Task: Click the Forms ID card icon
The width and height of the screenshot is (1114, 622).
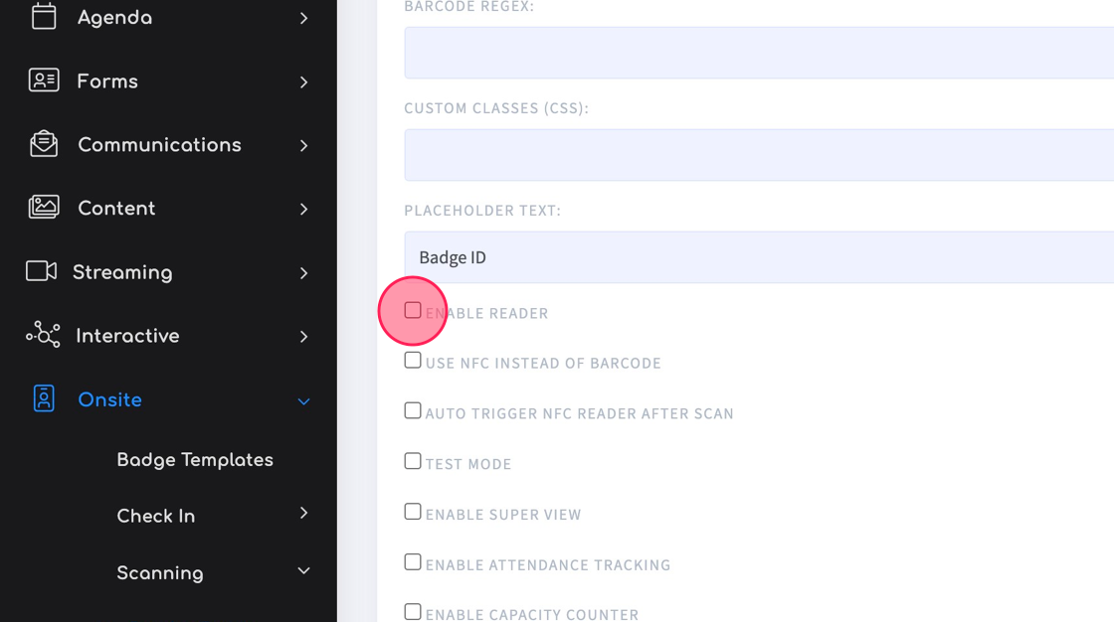Action: click(x=44, y=80)
